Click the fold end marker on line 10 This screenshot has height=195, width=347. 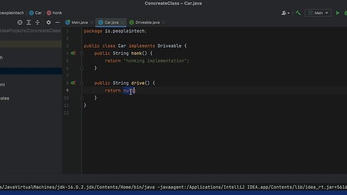pyautogui.click(x=82, y=97)
